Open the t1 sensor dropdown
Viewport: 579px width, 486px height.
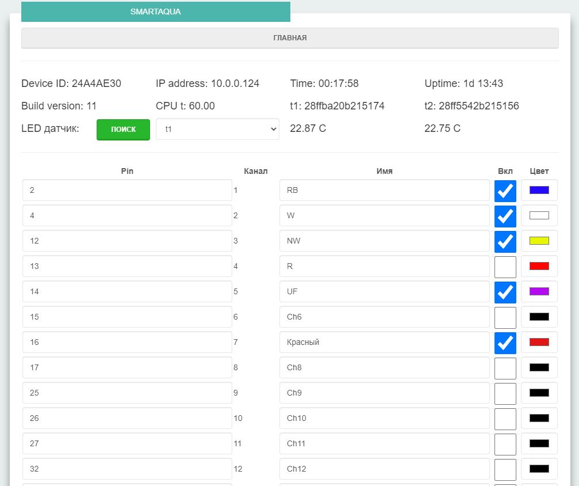pyautogui.click(x=217, y=130)
